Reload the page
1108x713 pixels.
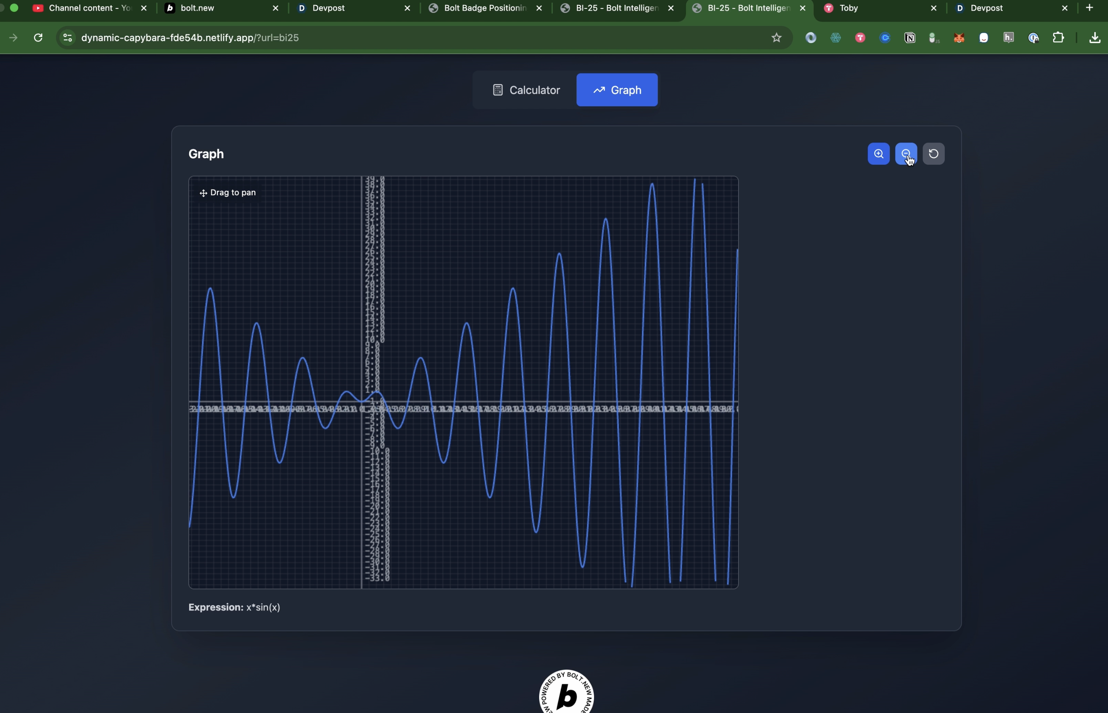coord(39,38)
